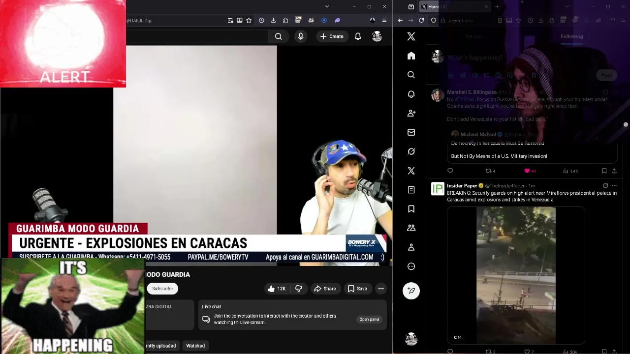This screenshot has height=354, width=630.
Task: Open browser history clock icon in YouTube window
Action: 261,20
